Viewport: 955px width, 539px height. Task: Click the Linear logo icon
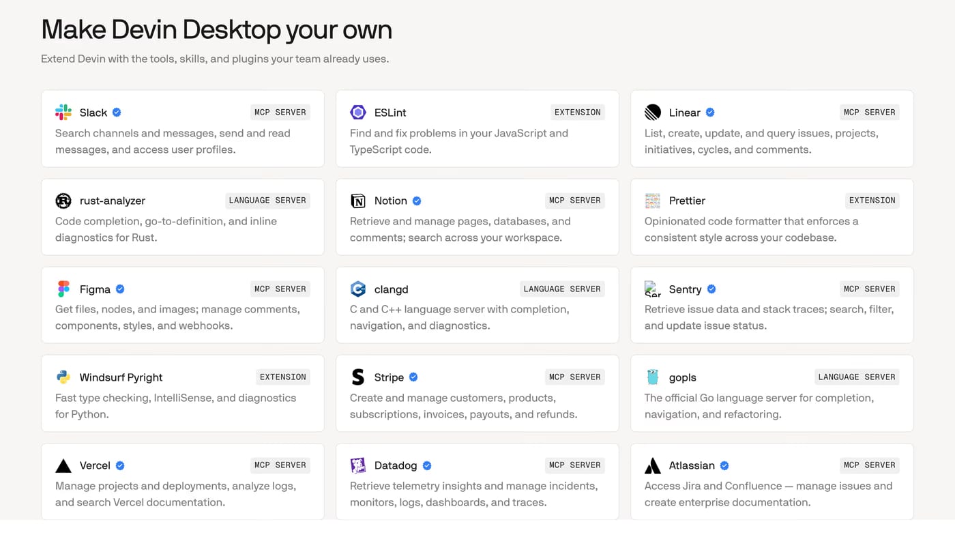(653, 113)
